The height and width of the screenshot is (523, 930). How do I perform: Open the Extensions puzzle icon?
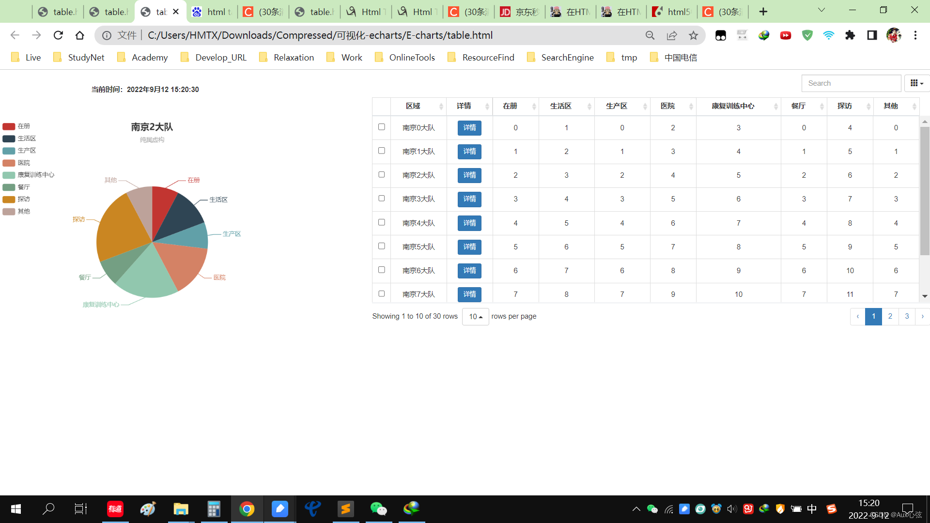(x=850, y=35)
